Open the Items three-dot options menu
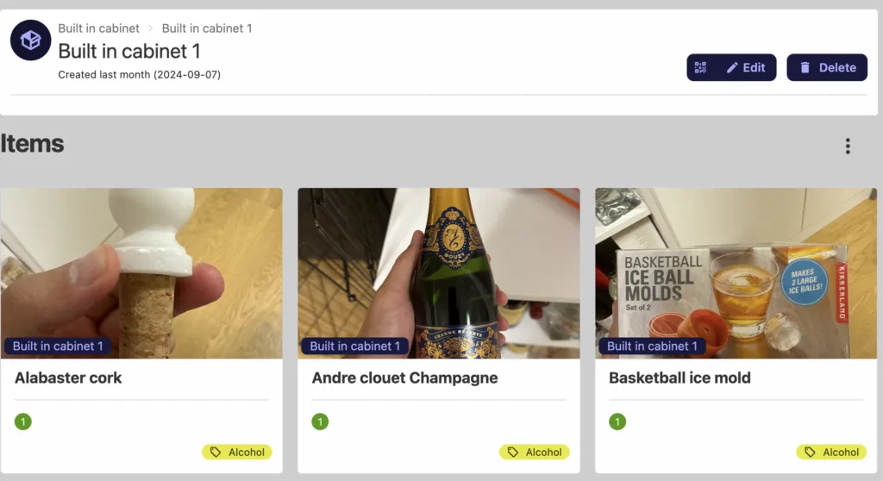The width and height of the screenshot is (883, 481). pos(848,147)
